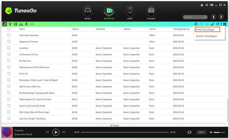The width and height of the screenshot is (229, 139).
Task: Open the playlists icon in toolbar
Action: [10, 24]
